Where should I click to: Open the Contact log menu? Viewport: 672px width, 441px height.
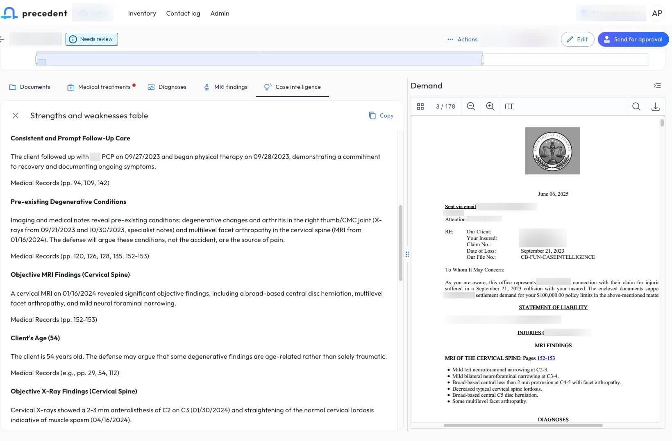pos(183,13)
